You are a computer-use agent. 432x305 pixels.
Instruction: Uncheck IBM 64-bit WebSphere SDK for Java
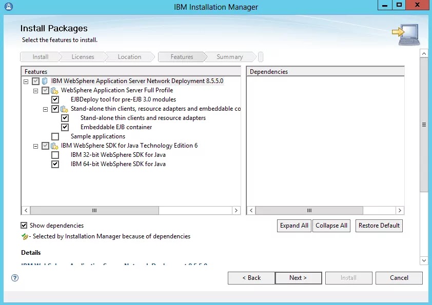pos(55,164)
